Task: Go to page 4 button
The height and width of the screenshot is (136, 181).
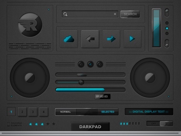Action: click(43, 112)
